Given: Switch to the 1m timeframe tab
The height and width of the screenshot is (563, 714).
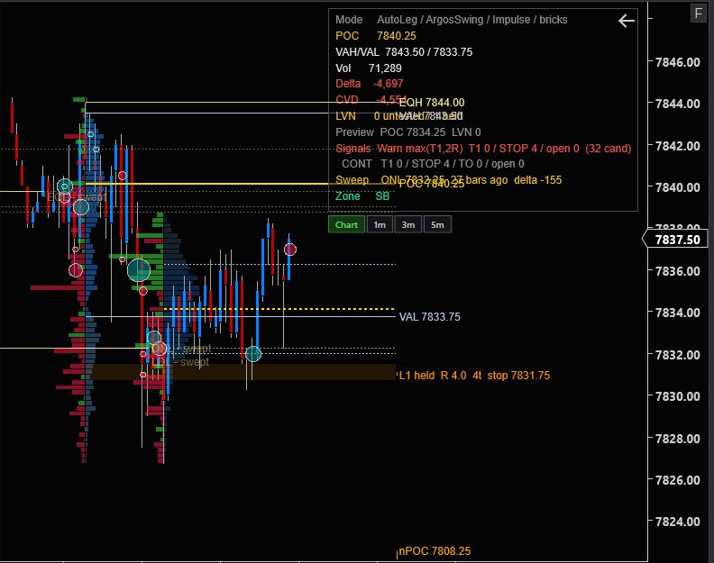Looking at the screenshot, I should point(380,225).
